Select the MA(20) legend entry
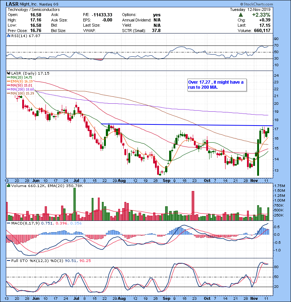Screen dimensions: 291x302 pyautogui.click(x=19, y=77)
